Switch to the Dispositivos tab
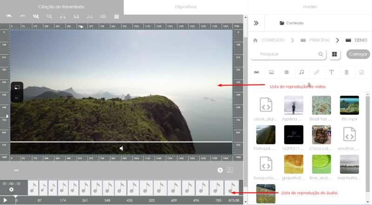Viewport: 372px width, 205px height. 186,7
